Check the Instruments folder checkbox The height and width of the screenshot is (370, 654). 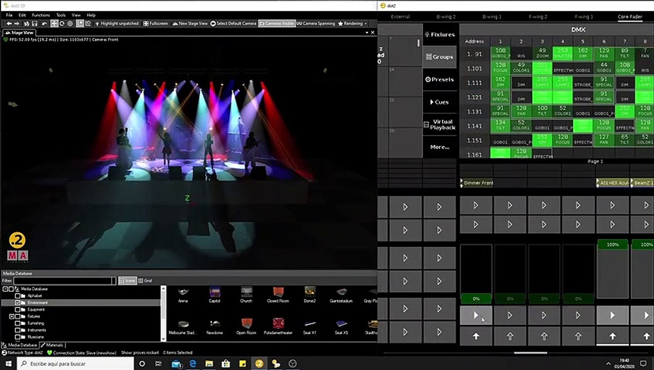pos(18,330)
